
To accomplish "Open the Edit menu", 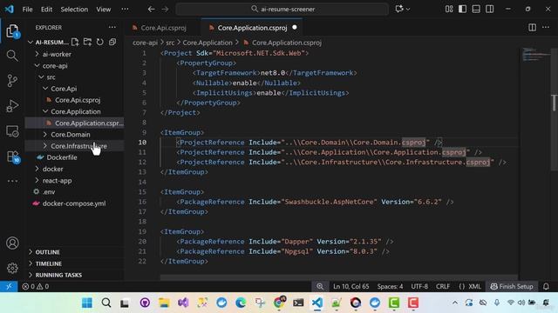I will (x=46, y=10).
